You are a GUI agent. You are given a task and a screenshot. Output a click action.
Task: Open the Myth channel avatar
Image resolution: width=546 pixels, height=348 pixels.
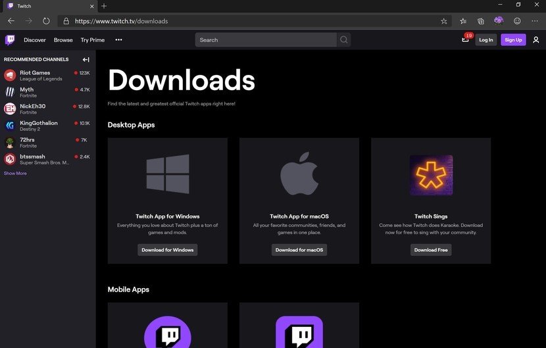click(10, 92)
